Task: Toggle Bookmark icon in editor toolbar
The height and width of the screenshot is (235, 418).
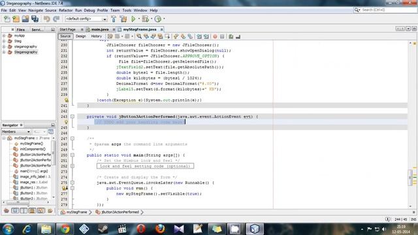Action: 190,37
